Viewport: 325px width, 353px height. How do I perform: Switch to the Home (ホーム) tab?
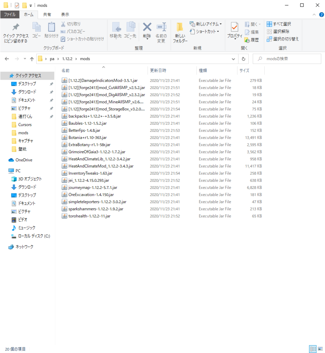click(29, 14)
